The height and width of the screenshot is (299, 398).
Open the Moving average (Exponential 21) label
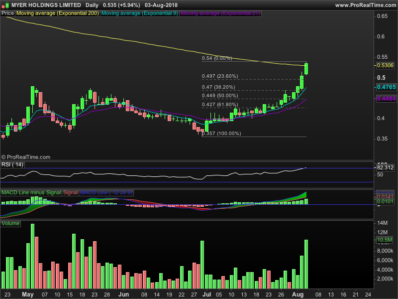tap(220, 13)
